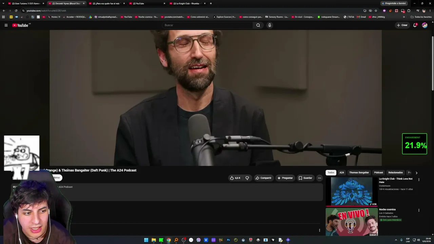Screen dimensions: 434x244
Task: Click Pregúntale a Gemini button
Action: [394, 3]
